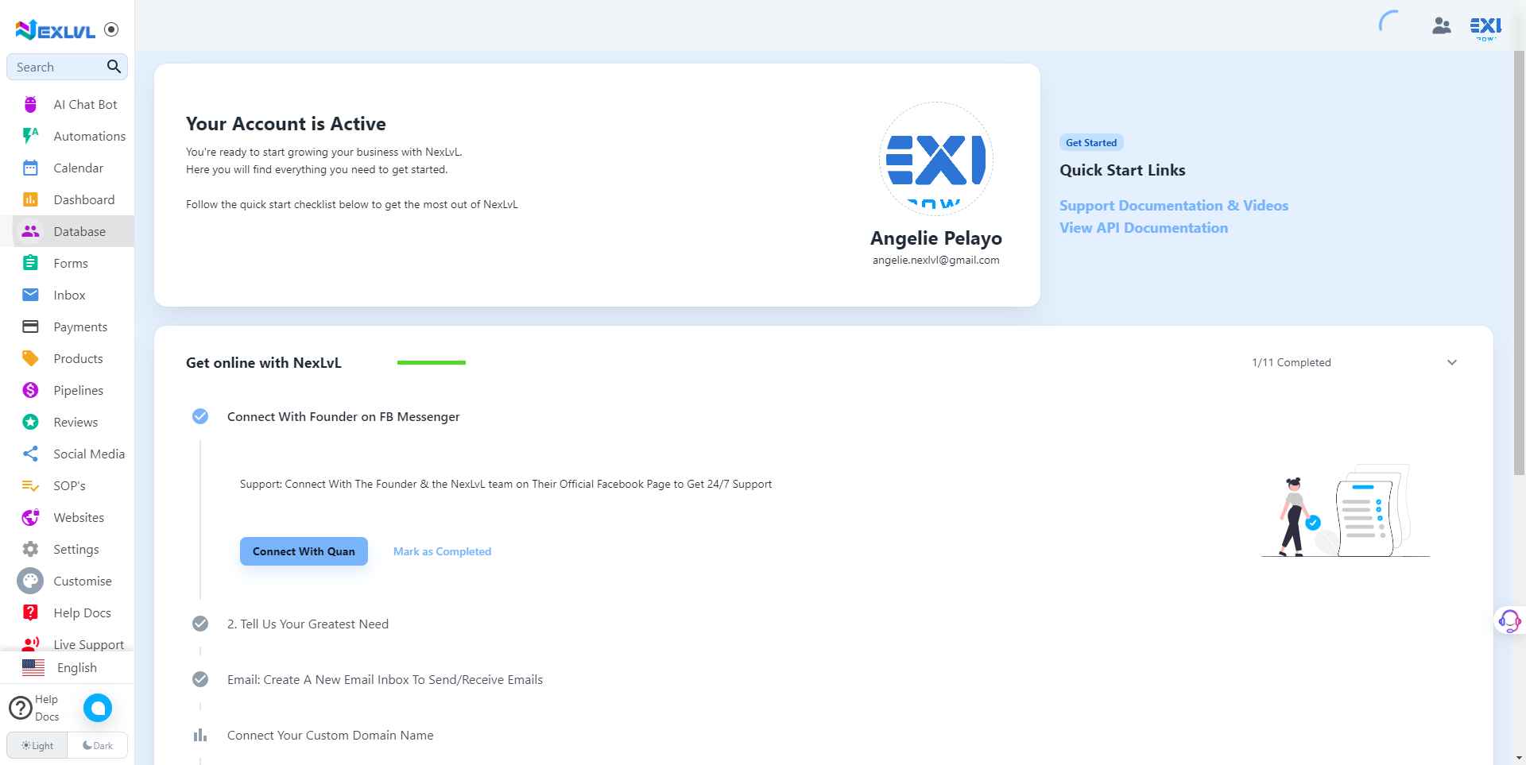The height and width of the screenshot is (765, 1526).
Task: Click the Payments card icon
Action: (x=30, y=326)
